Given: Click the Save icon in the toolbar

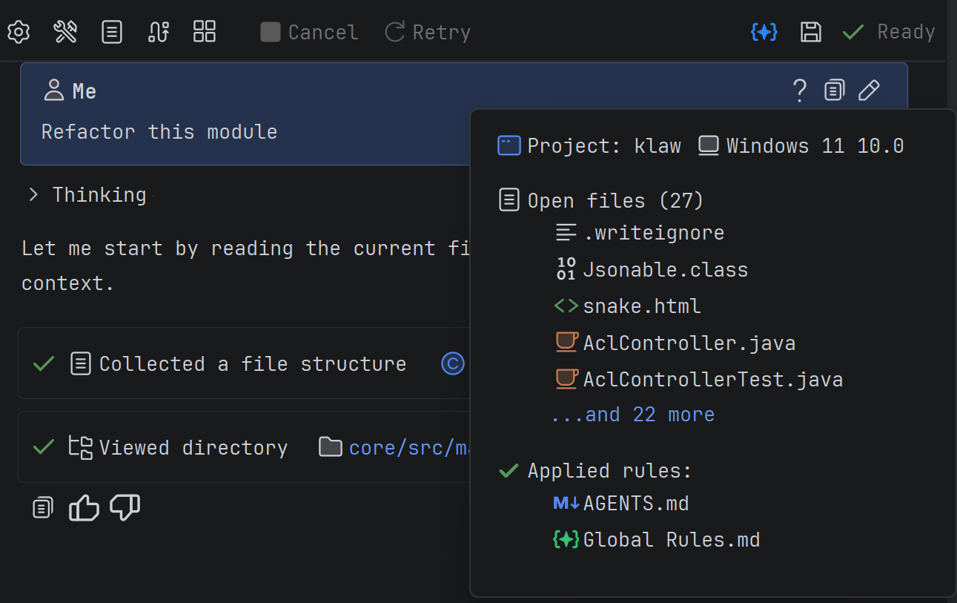Looking at the screenshot, I should 810,31.
